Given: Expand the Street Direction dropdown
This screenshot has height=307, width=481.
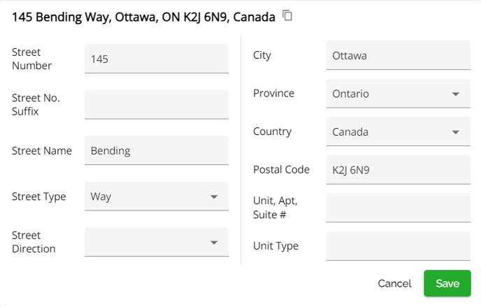Looking at the screenshot, I should click(x=157, y=242).
